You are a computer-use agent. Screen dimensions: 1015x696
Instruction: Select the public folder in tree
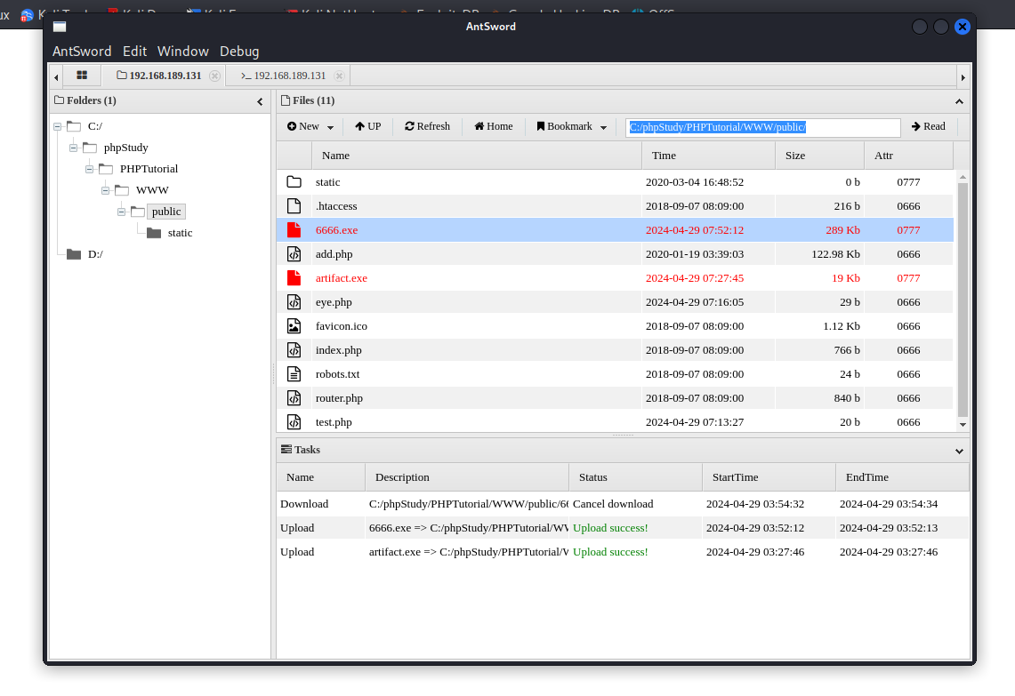pos(166,212)
